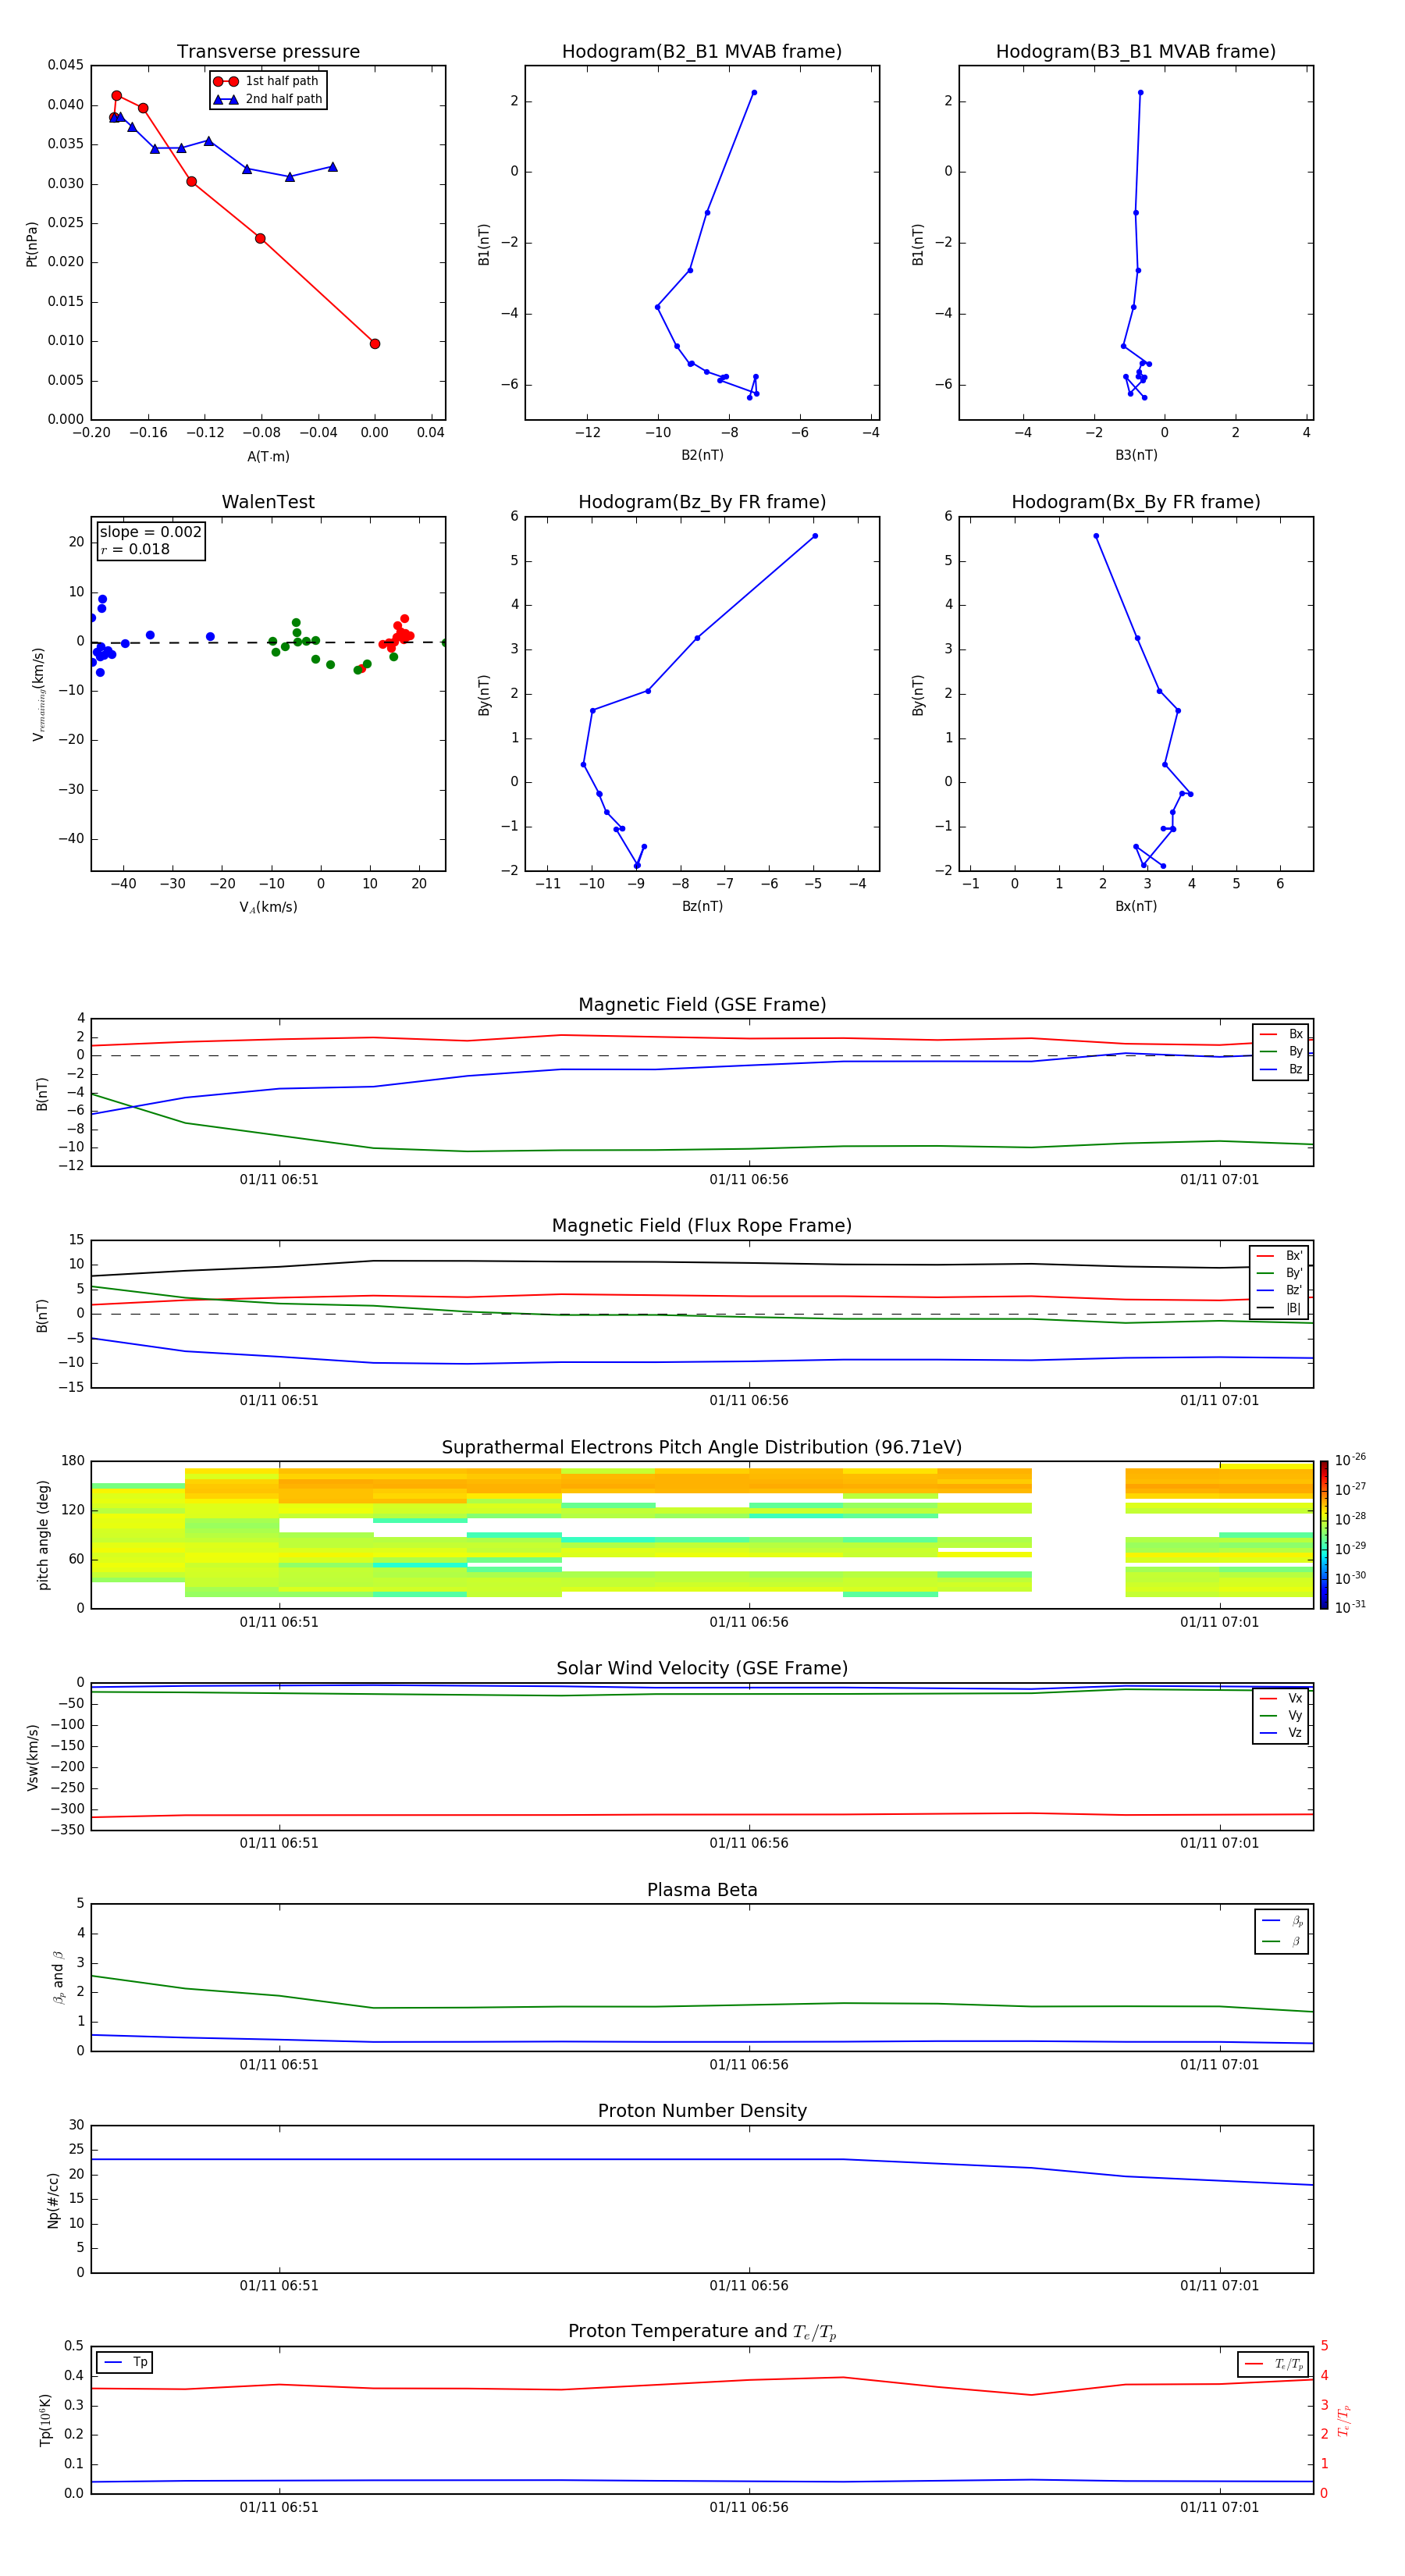Screen dimensions: 1405x2576
Task: Click the 'Magnetic Field (GSE Frame)' title
Action: [x=702, y=1004]
